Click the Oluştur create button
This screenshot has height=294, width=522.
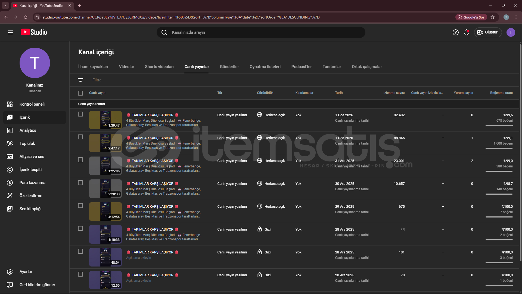(488, 32)
